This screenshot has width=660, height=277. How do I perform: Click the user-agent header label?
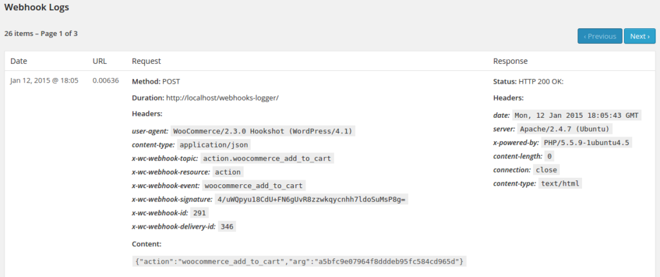point(150,131)
